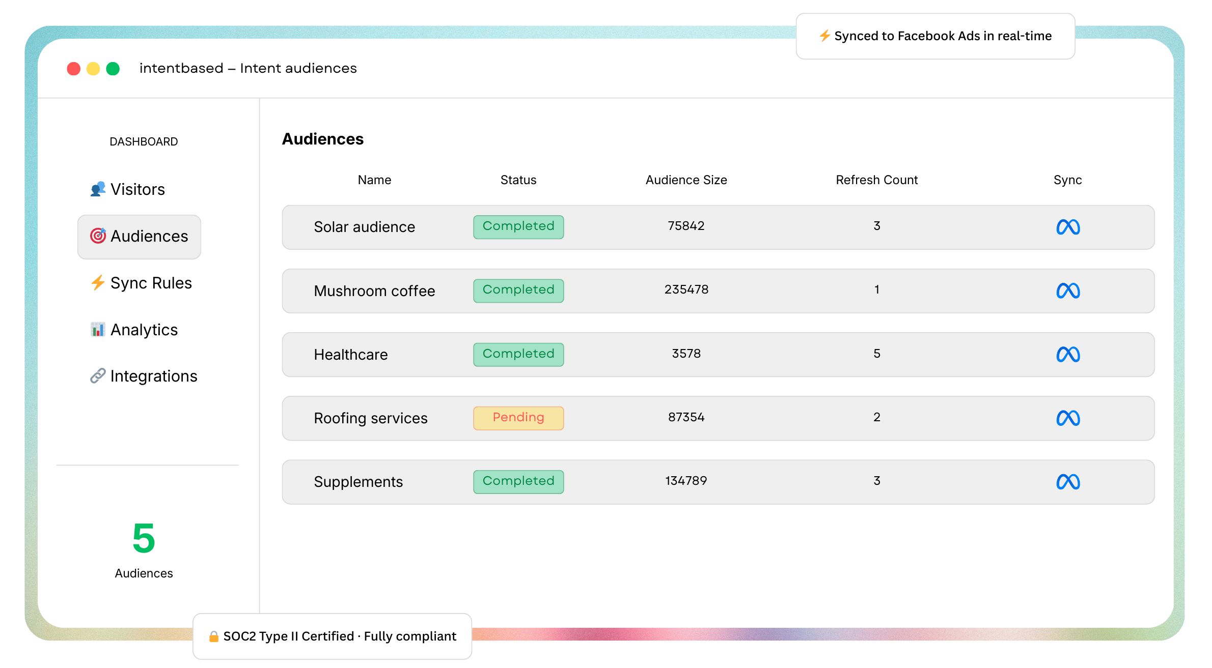Image resolution: width=1212 pixels, height=668 pixels.
Task: Open the Mushroom coffee audience name
Action: tap(374, 291)
